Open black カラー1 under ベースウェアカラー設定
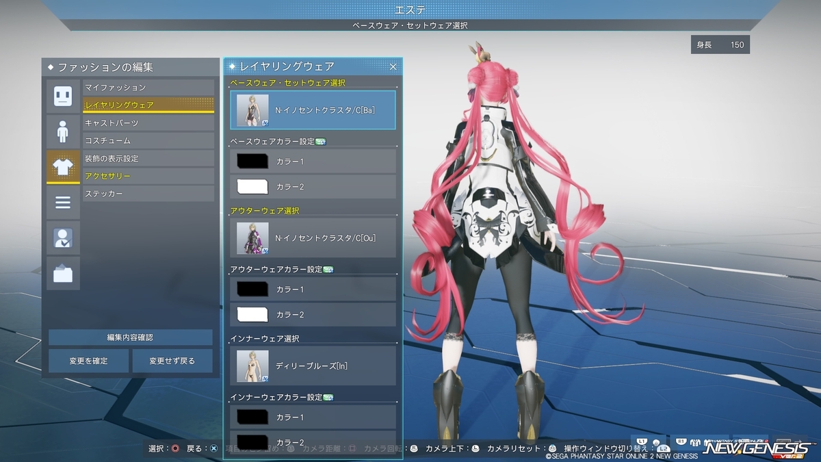 click(313, 162)
